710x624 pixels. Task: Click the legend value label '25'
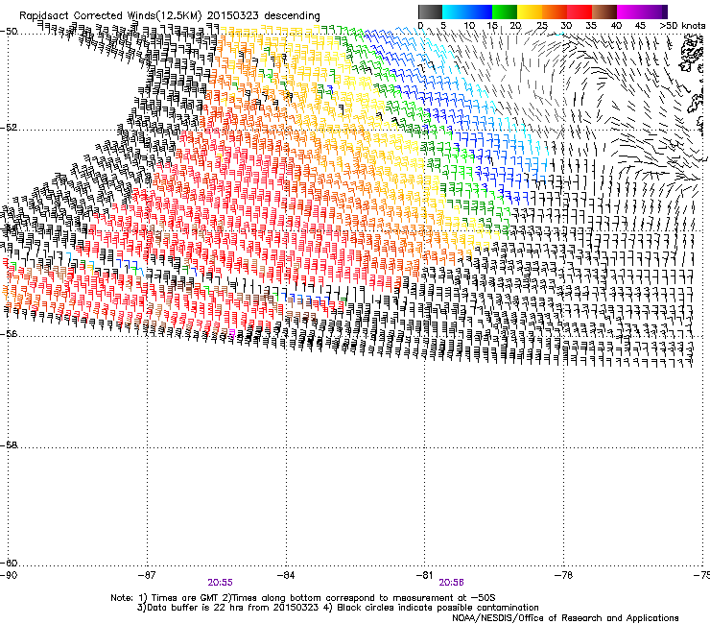542,25
